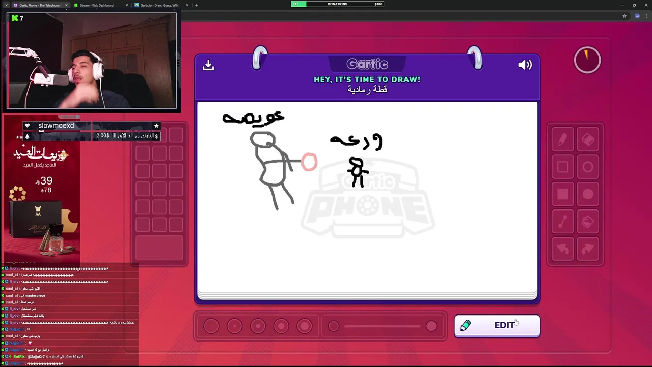
Task: Expand the browser tab search dropdown
Action: point(6,5)
